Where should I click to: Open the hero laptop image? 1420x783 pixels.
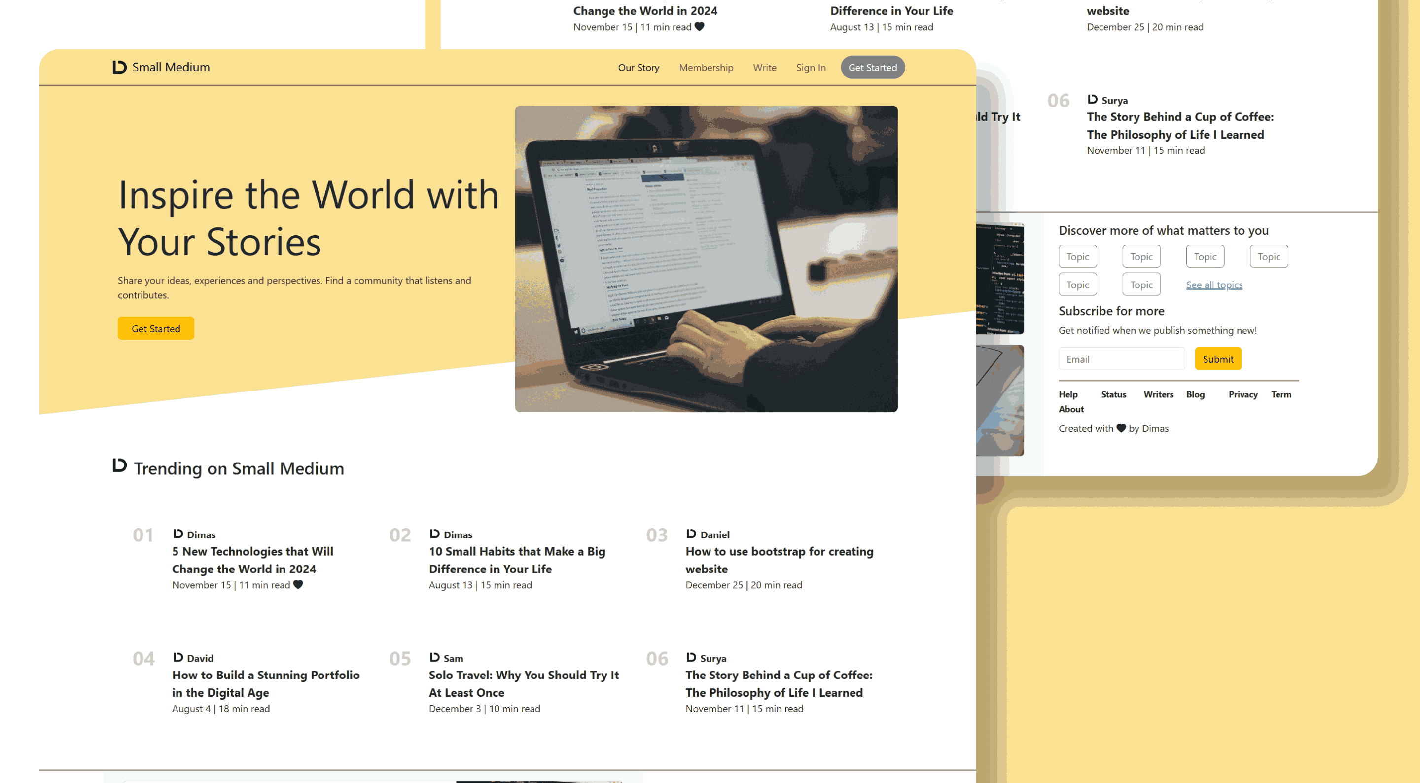click(706, 258)
